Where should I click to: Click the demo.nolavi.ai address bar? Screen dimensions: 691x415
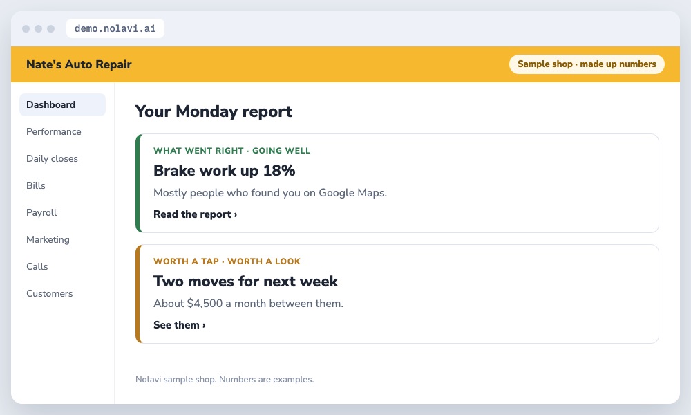pyautogui.click(x=115, y=28)
